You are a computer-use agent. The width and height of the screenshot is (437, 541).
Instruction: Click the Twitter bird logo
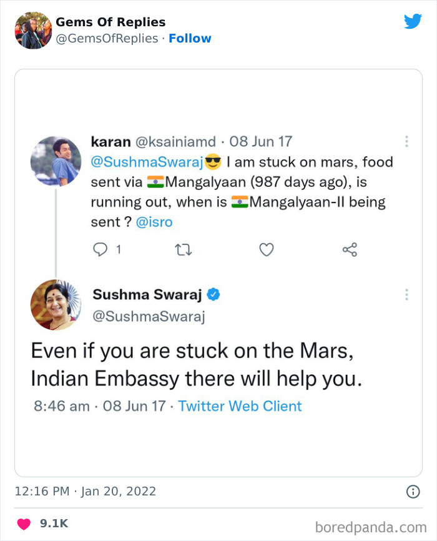(414, 21)
